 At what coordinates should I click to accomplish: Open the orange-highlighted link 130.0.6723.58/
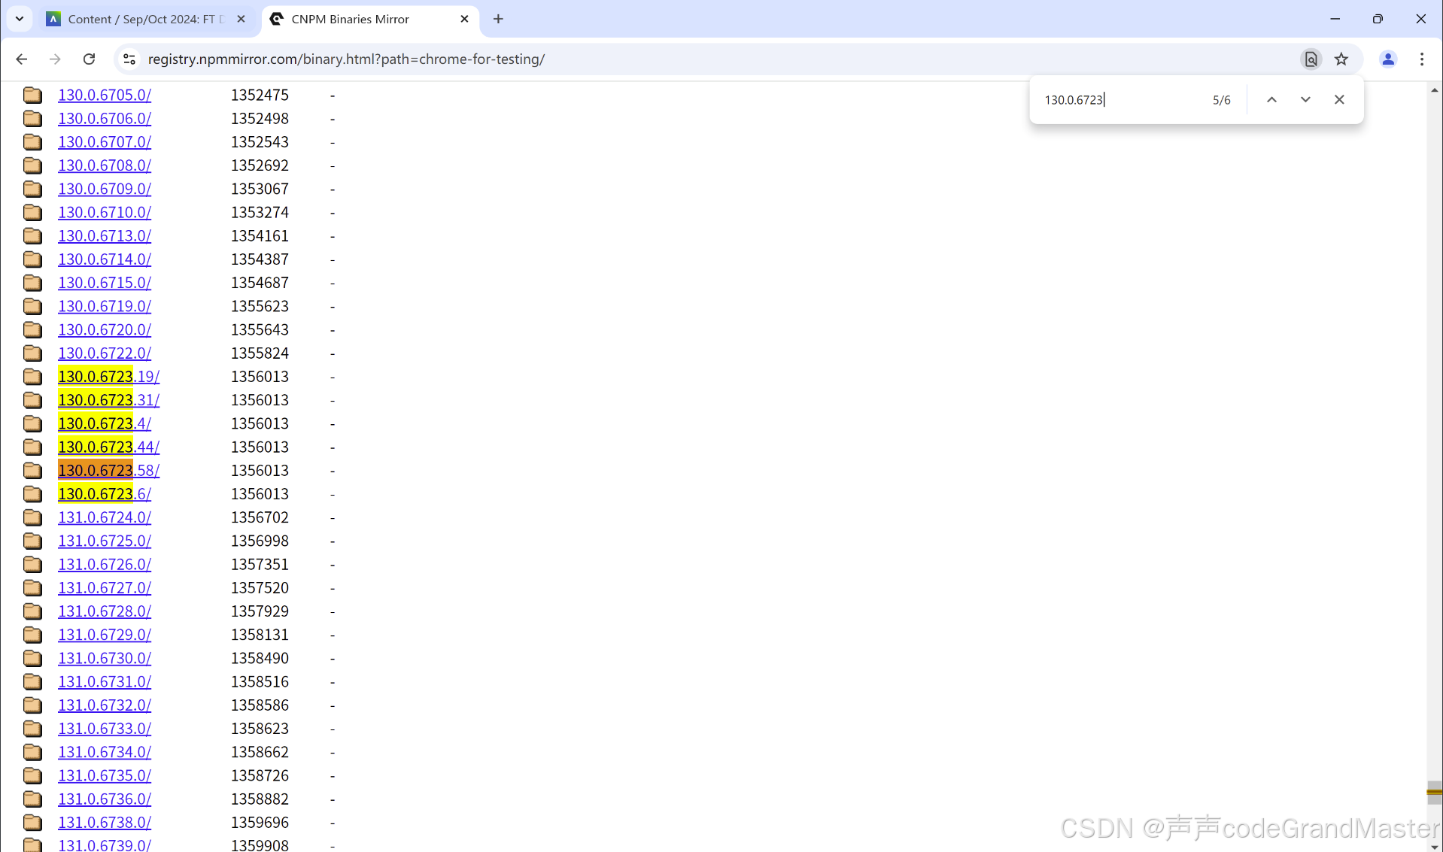(109, 470)
